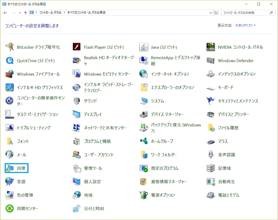The height and width of the screenshot is (220, 278).
Task: Click the コントロール パネル breadcrumb segment
Action: [x=50, y=12]
